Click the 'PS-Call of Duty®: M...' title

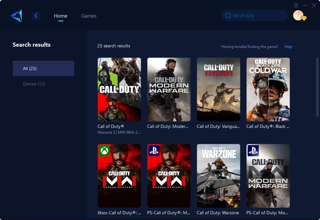click(x=169, y=213)
